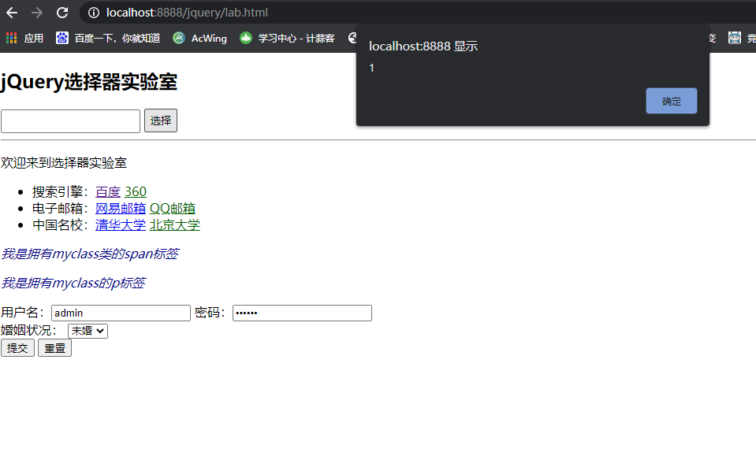Click the 中国名校 list label

[61, 225]
